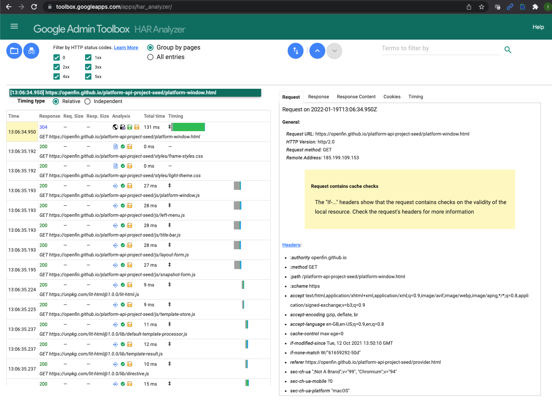The image size is (552, 405).
Task: Uncheck the 2xx status code filter
Action: (x=57, y=67)
